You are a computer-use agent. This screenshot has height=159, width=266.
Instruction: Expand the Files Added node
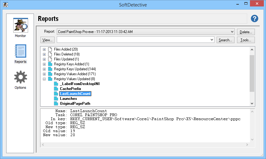tap(44, 49)
